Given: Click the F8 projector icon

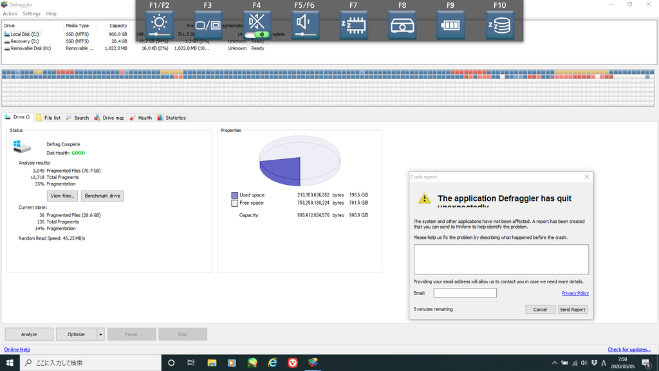Looking at the screenshot, I should [x=402, y=26].
